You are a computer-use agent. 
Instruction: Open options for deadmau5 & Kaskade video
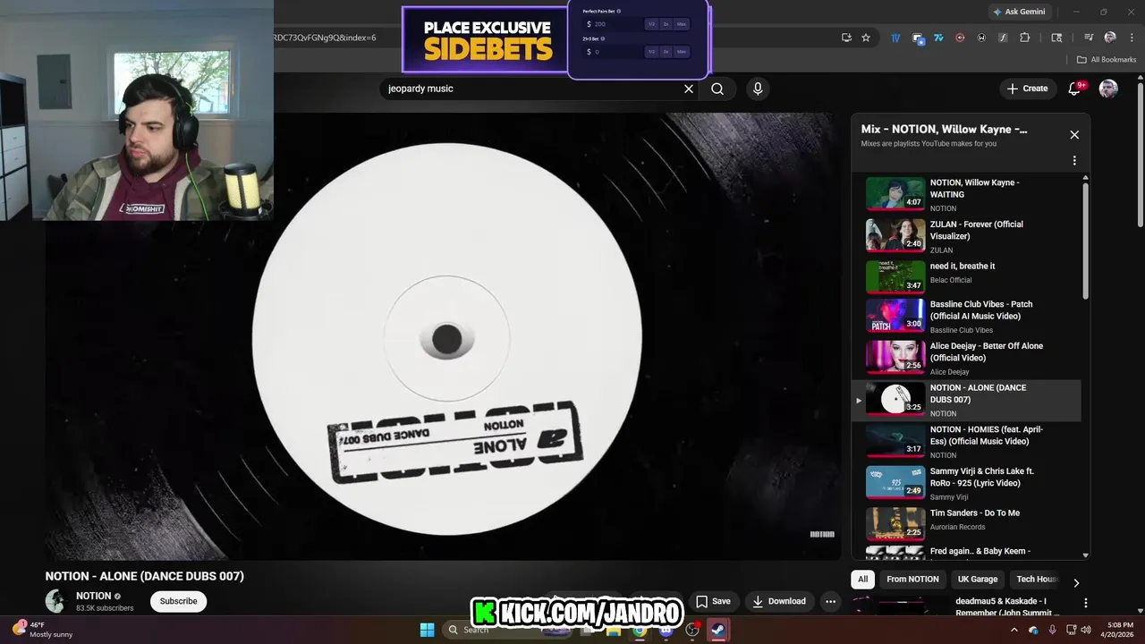tap(1085, 604)
